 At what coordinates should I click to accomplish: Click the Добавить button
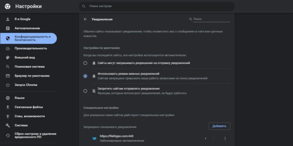click(219, 126)
